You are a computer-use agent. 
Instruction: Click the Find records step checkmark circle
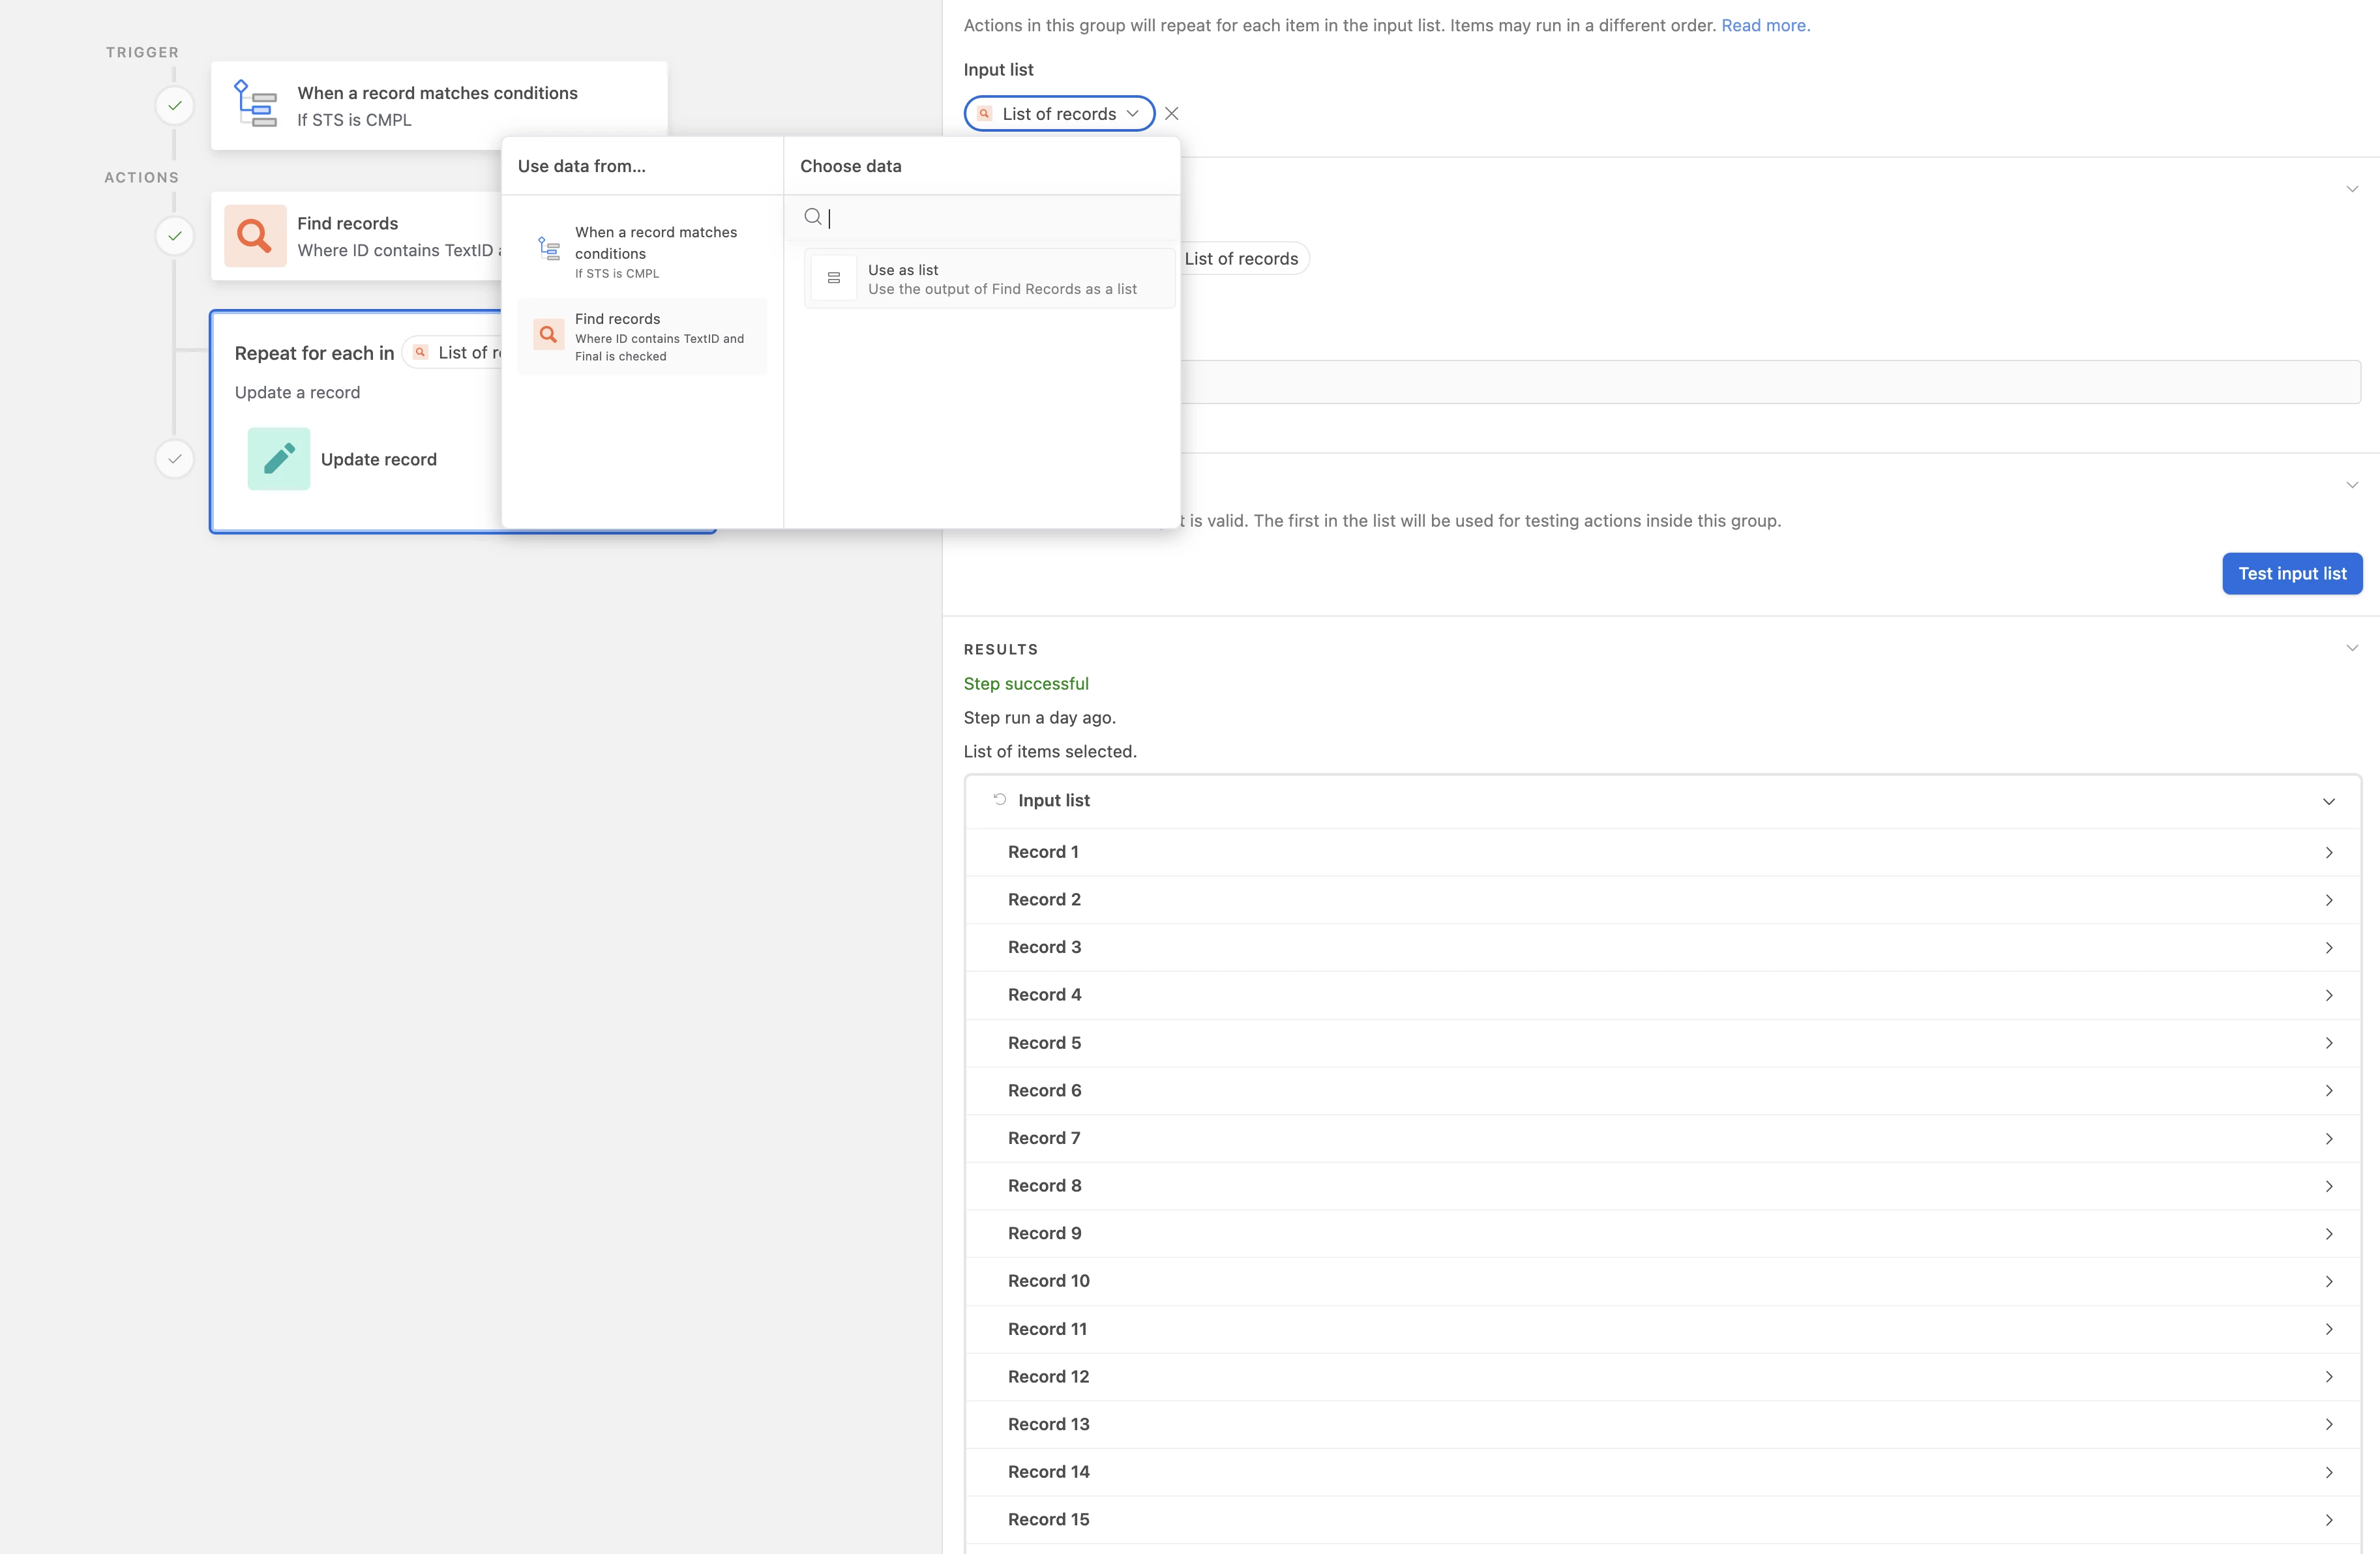[x=175, y=236]
